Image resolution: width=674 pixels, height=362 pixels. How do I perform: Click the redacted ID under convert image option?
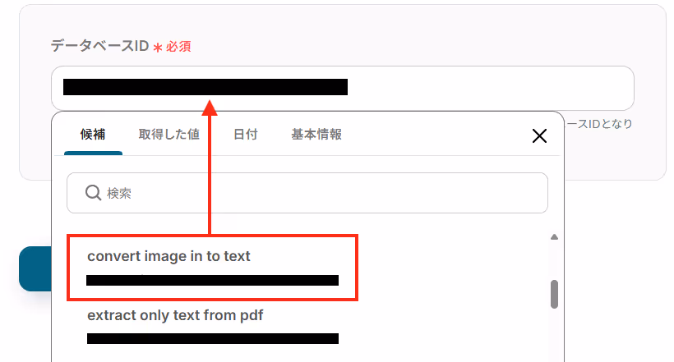[x=212, y=281]
